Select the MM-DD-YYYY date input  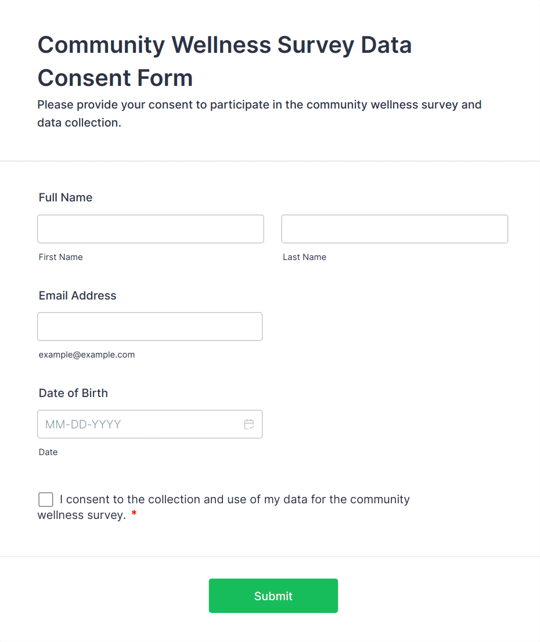pos(139,424)
